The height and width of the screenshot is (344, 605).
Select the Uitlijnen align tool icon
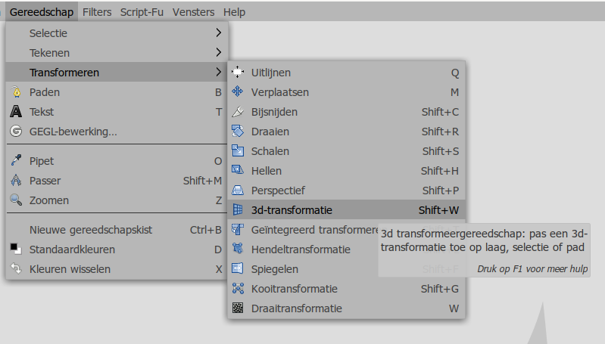(x=238, y=72)
